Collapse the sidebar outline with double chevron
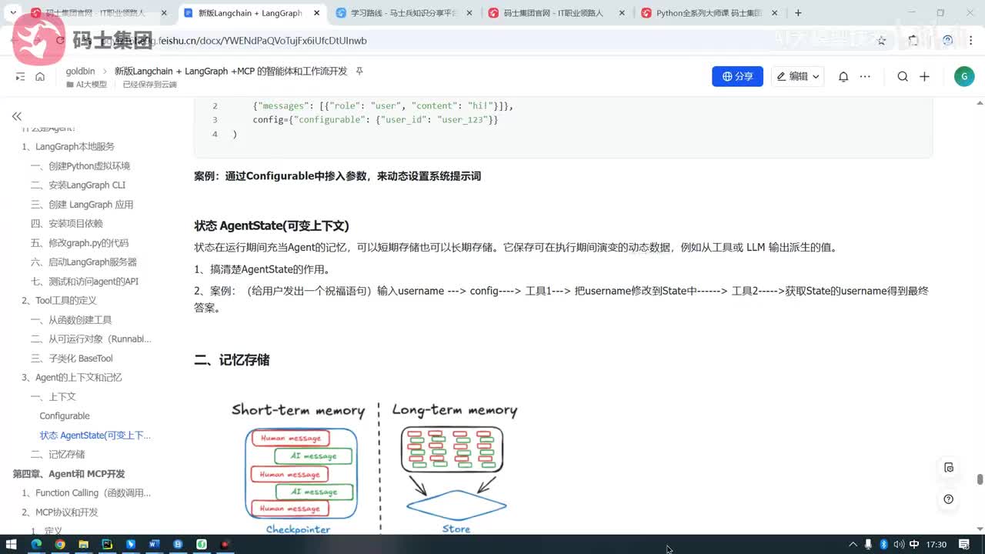The height and width of the screenshot is (554, 985). tap(16, 116)
